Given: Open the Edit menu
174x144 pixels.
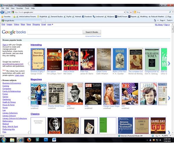Looking at the screenshot, I should point(7,8).
